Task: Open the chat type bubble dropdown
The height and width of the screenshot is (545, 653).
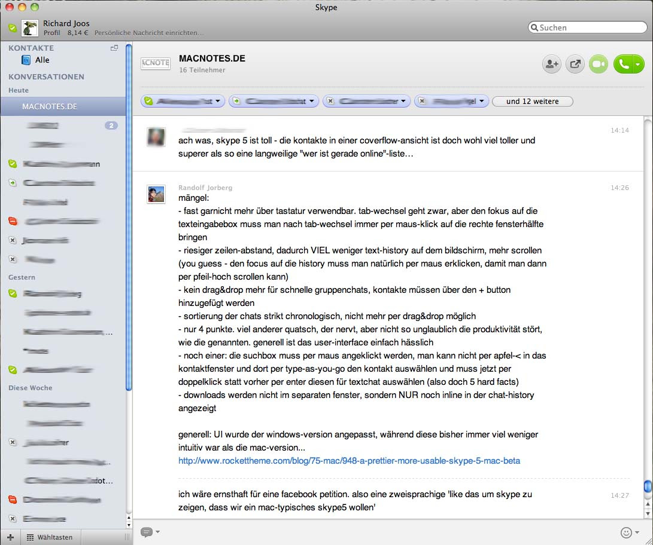Action: click(x=150, y=532)
